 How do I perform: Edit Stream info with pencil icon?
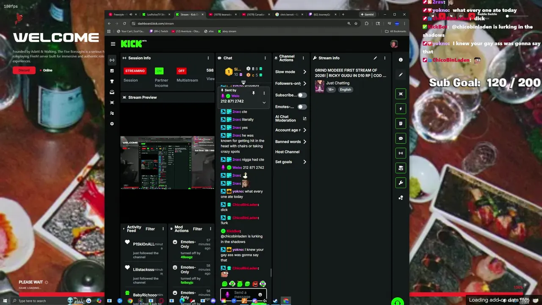point(375,58)
